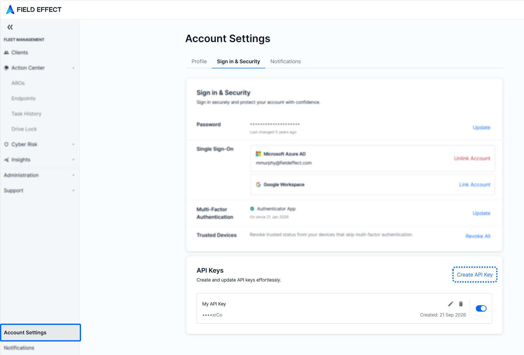Click Create API Key button
This screenshot has height=355, width=524.
coord(475,274)
